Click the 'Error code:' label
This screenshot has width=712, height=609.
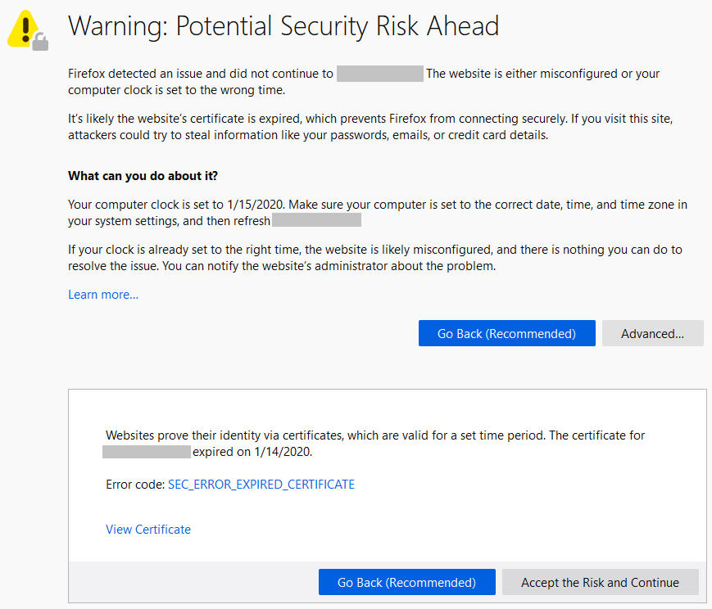135,485
